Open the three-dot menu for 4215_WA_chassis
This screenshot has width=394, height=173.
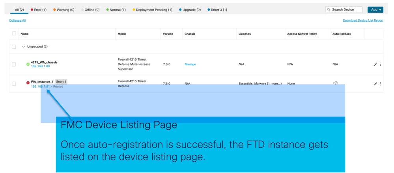380,64
